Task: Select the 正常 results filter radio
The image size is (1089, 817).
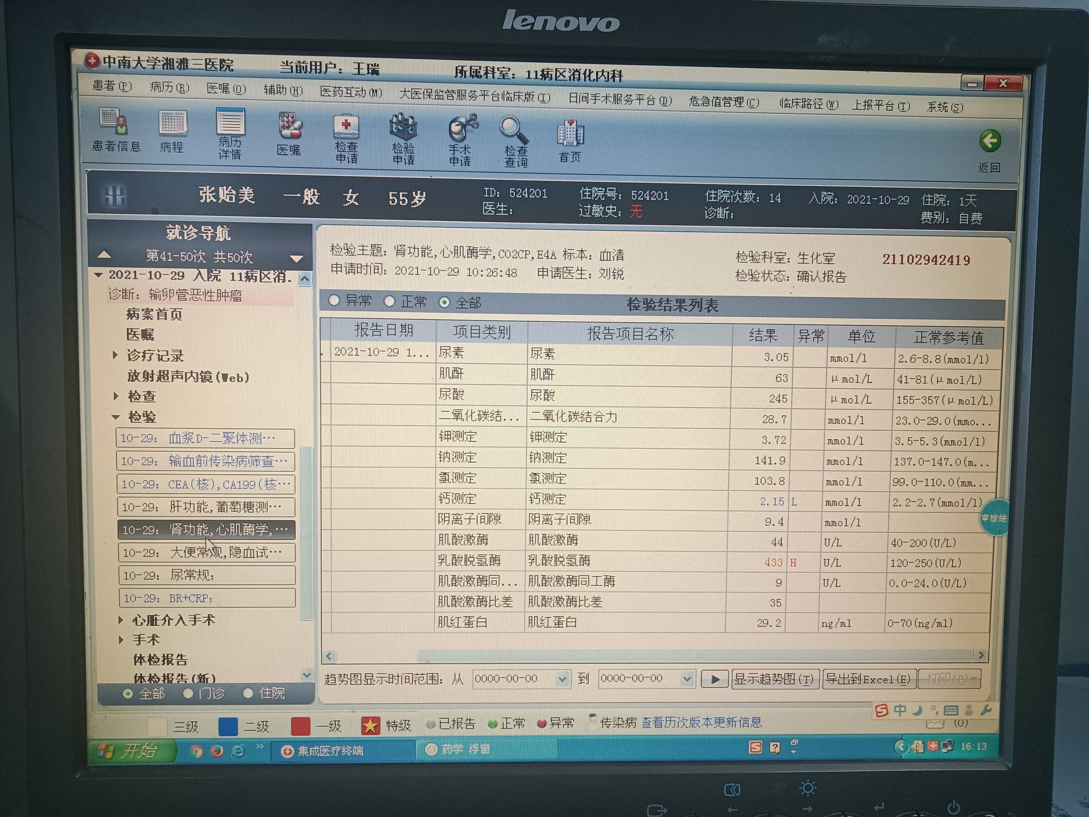Action: [x=390, y=301]
